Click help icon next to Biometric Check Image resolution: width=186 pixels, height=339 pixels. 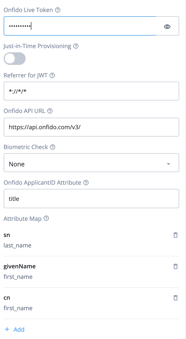53,147
